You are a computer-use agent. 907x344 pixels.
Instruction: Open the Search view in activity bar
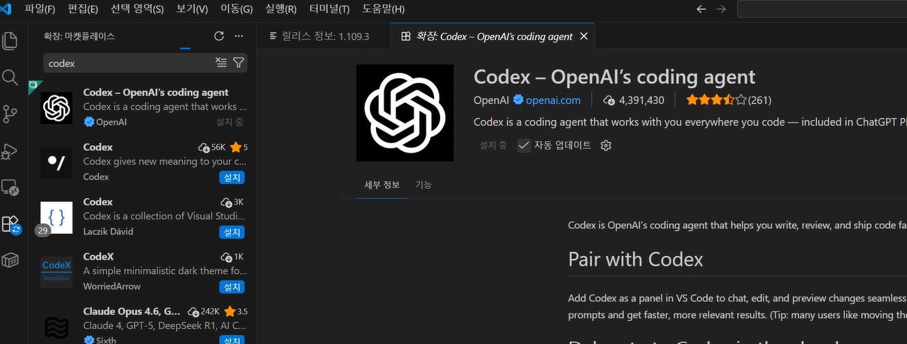coord(10,77)
